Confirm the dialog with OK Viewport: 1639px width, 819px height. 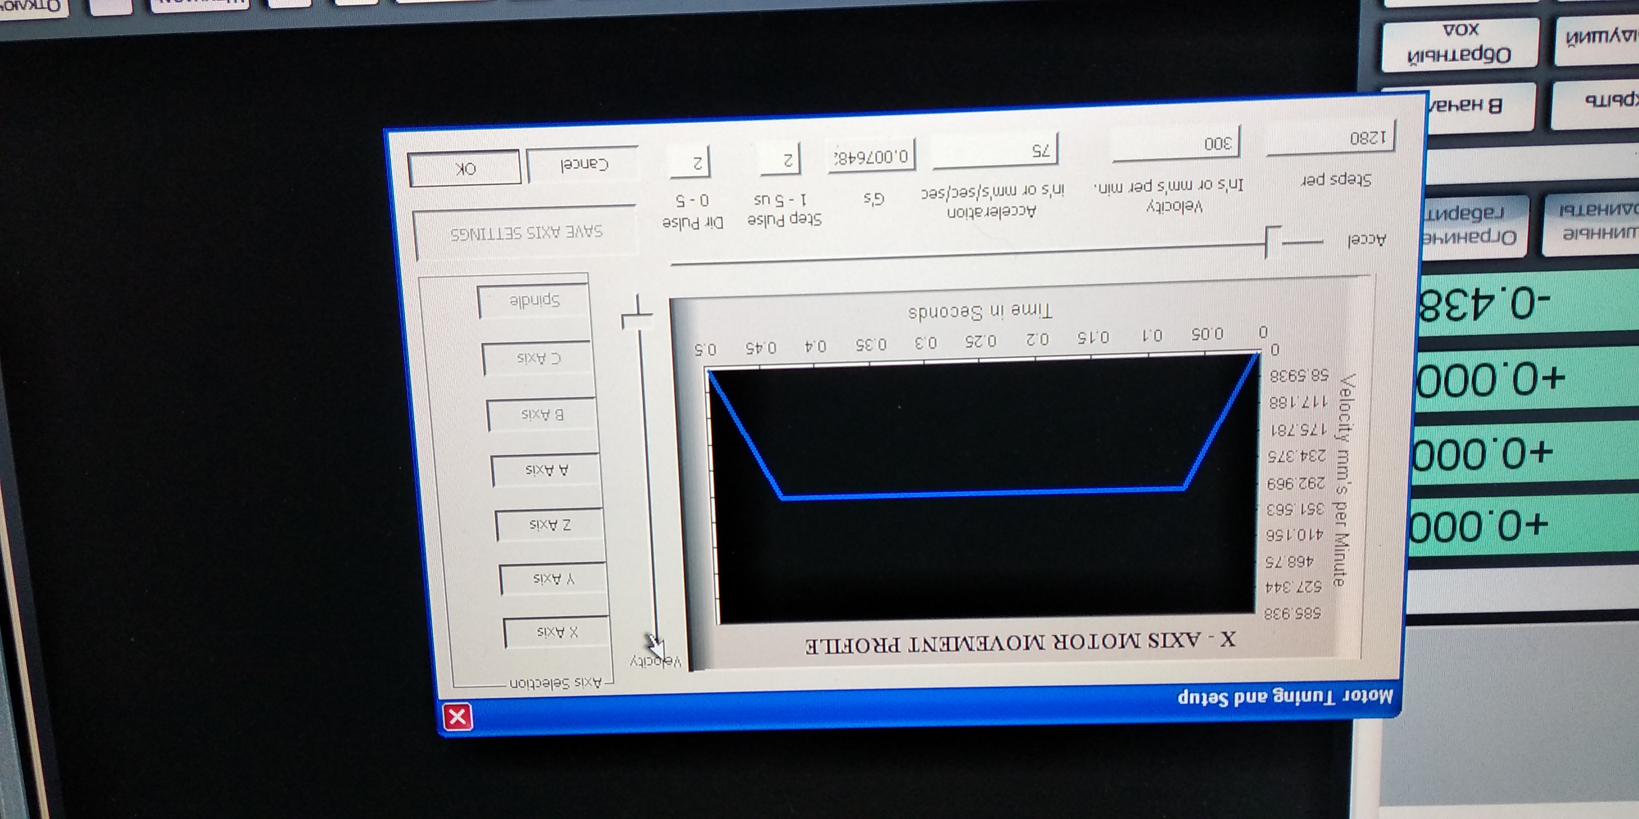(x=465, y=168)
